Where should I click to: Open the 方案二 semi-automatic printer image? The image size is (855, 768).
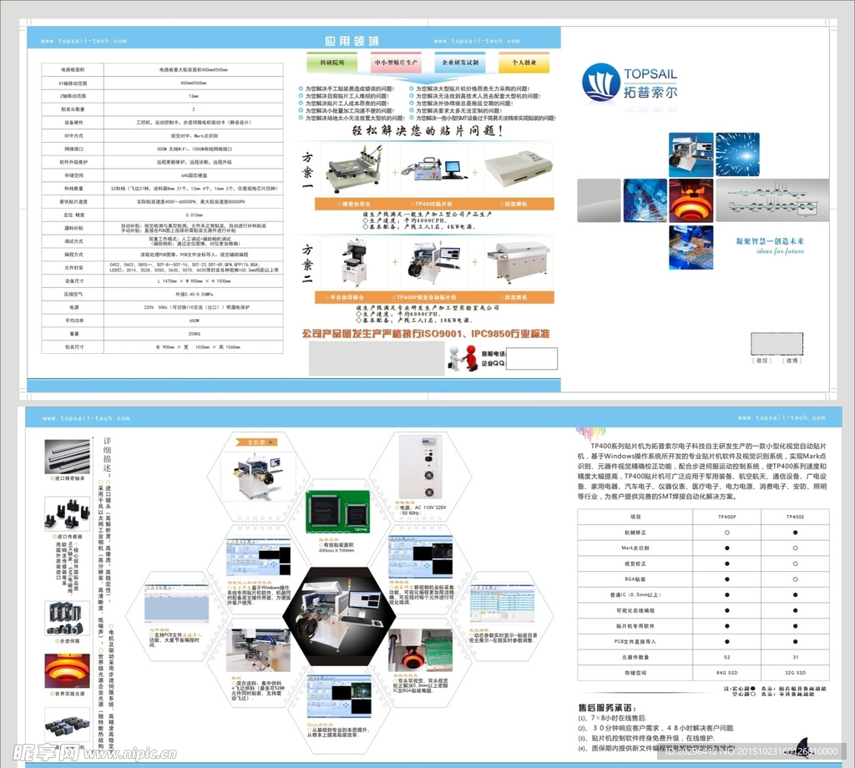click(353, 263)
